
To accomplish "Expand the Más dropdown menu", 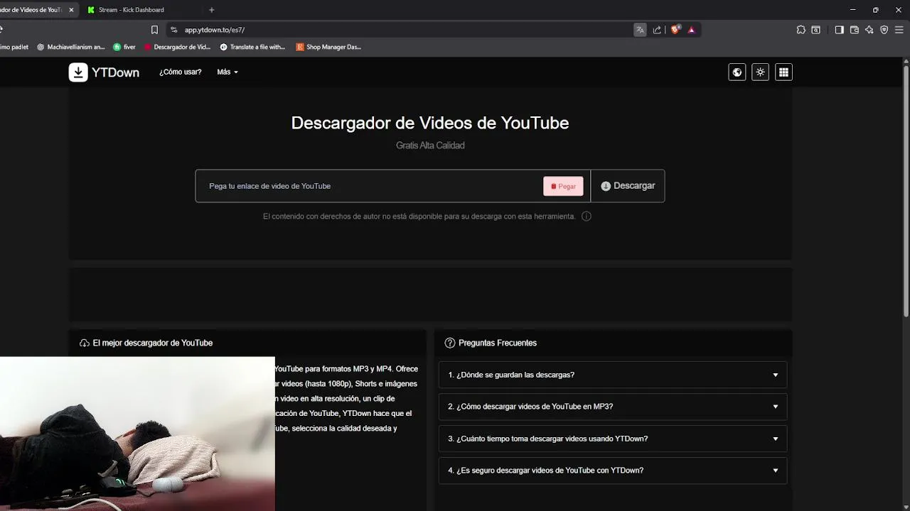I will (x=227, y=72).
